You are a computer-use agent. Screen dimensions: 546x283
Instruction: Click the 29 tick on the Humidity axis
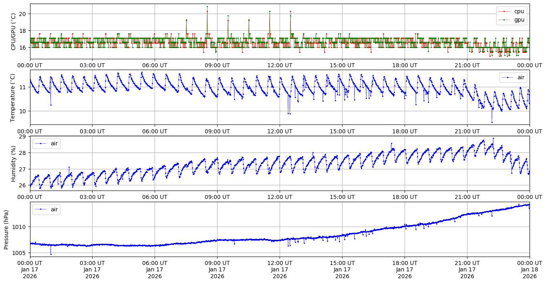[x=23, y=136]
